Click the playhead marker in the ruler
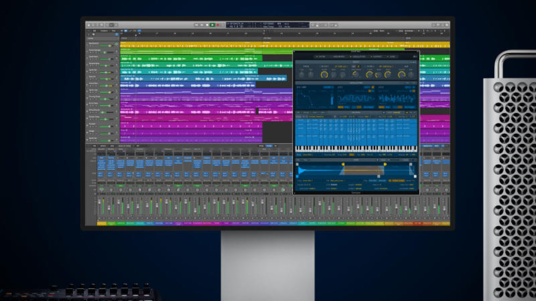This screenshot has height=301, width=536. [136, 36]
